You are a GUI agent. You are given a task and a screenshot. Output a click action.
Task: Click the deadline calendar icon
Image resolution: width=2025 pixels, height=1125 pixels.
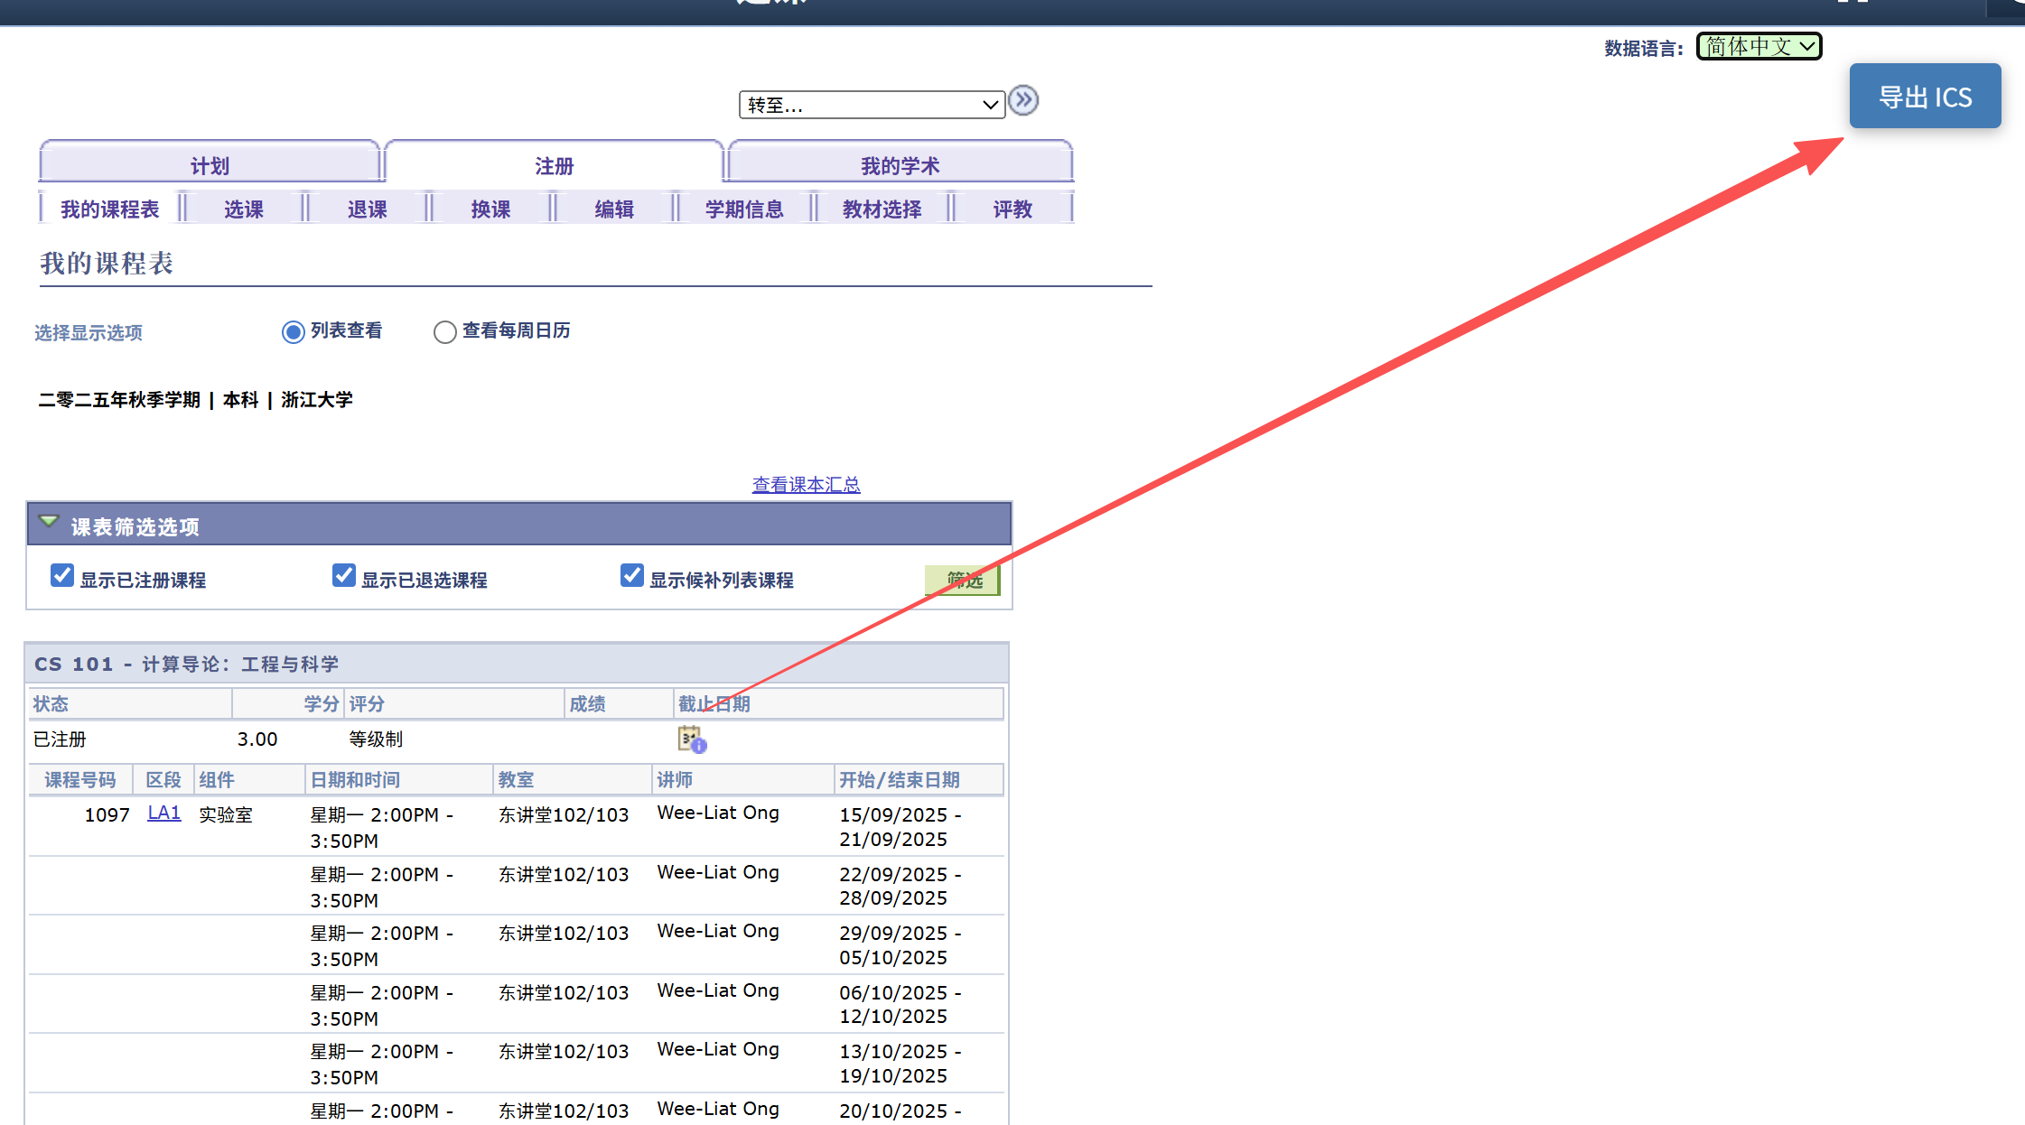tap(691, 739)
